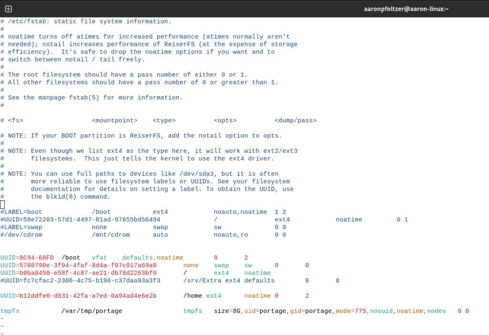489x335 pixels.
Task: Click 'UUID=8C94-68FD' boot entry
Action: click(x=27, y=258)
